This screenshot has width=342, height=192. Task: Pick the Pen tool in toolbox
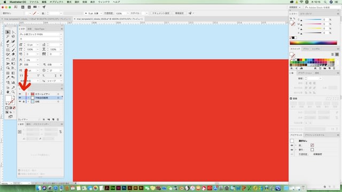click(x=8, y=42)
